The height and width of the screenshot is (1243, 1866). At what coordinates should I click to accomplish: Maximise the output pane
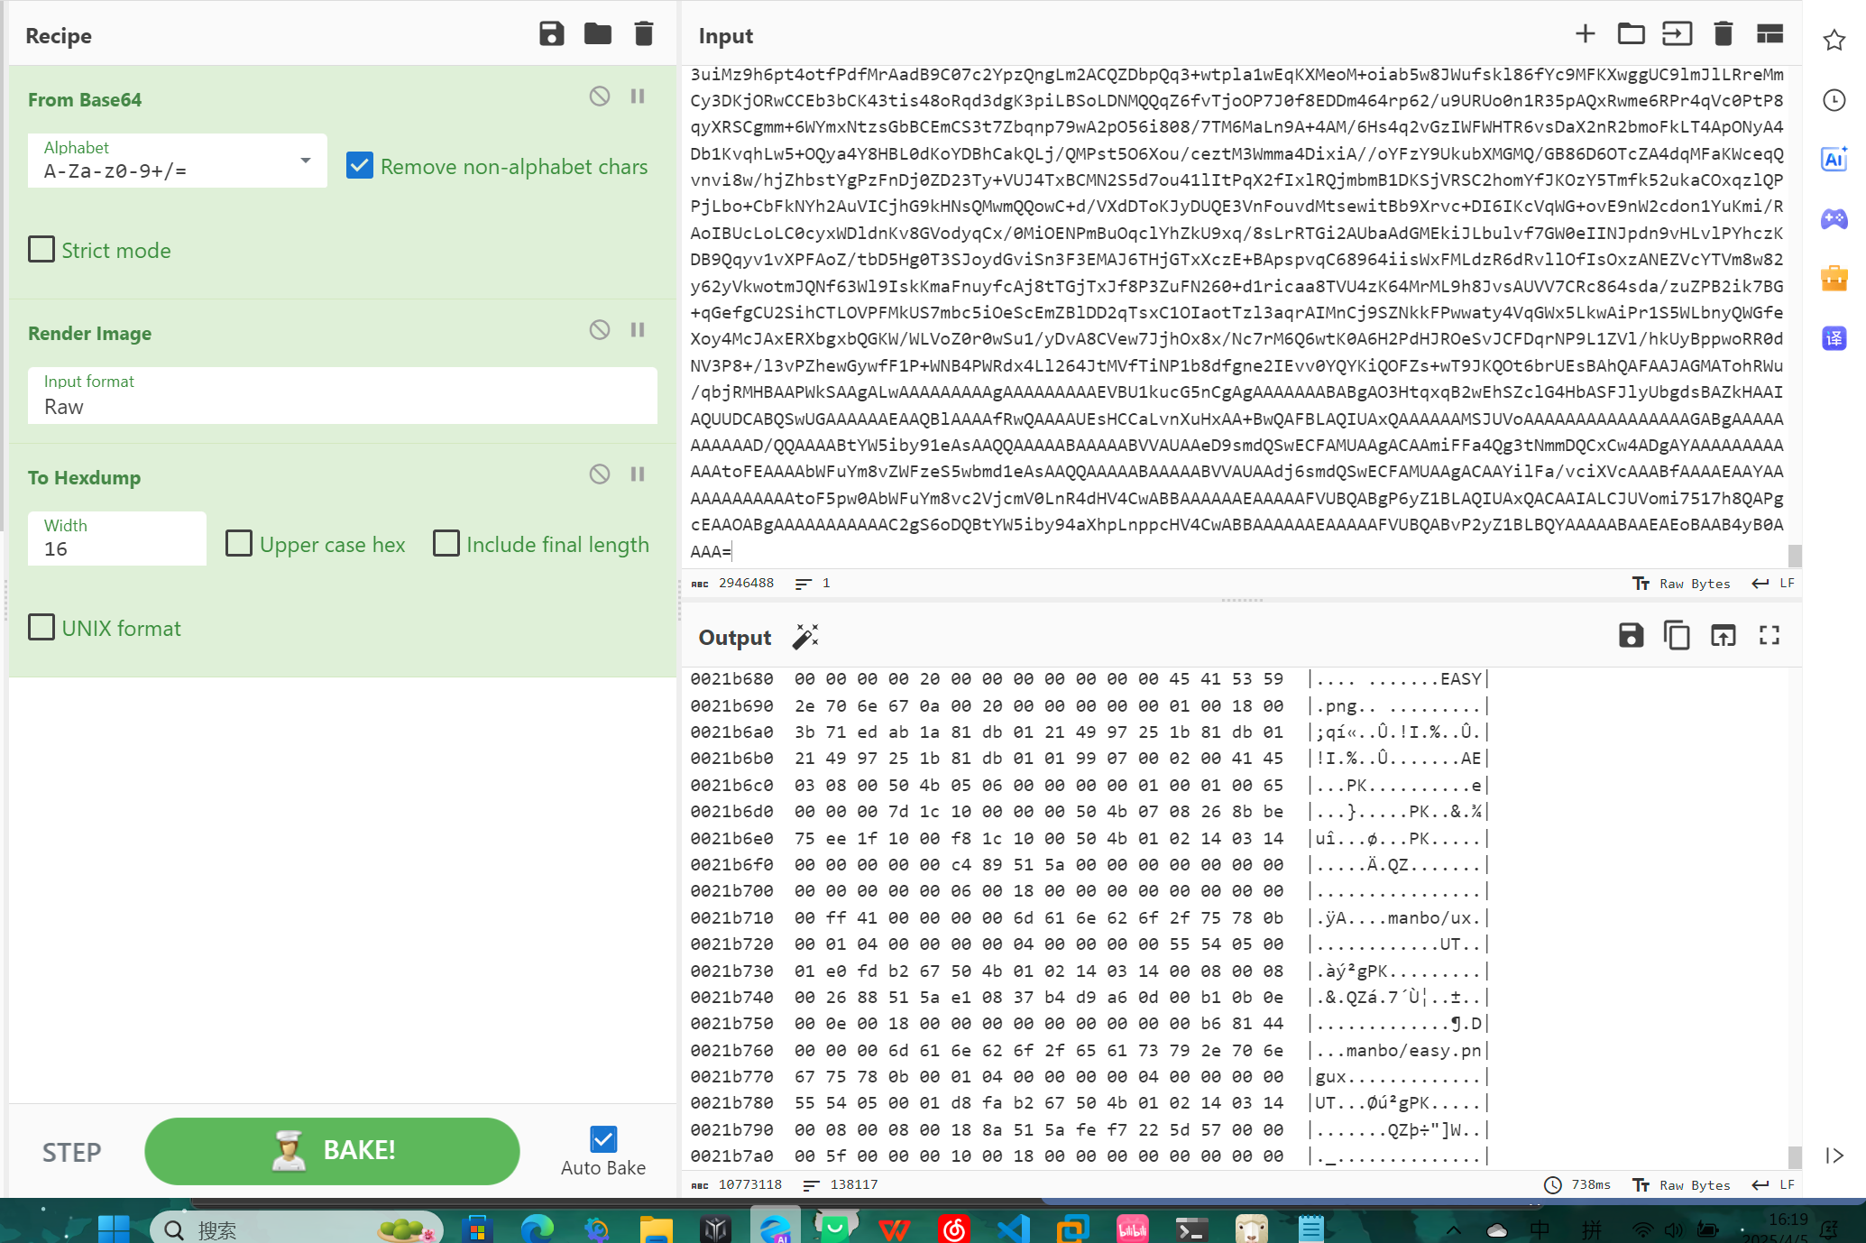coord(1769,636)
